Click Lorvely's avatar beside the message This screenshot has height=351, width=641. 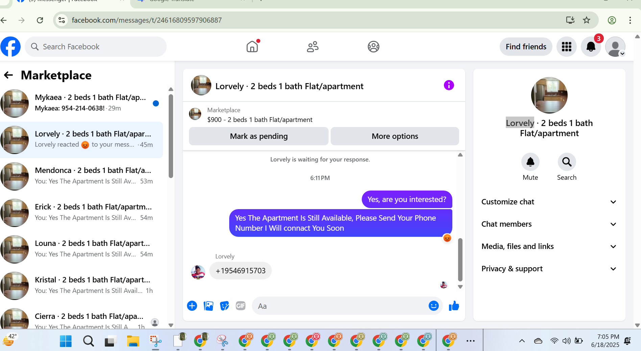[198, 272]
